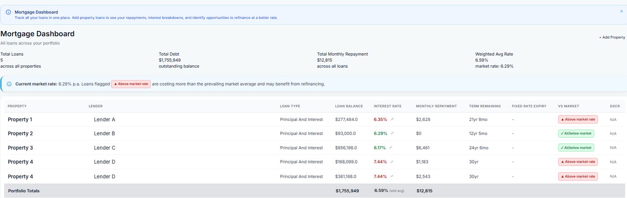Select the Property 4 name in the $361,168.0 row
This screenshot has height=198, width=627.
tap(20, 176)
